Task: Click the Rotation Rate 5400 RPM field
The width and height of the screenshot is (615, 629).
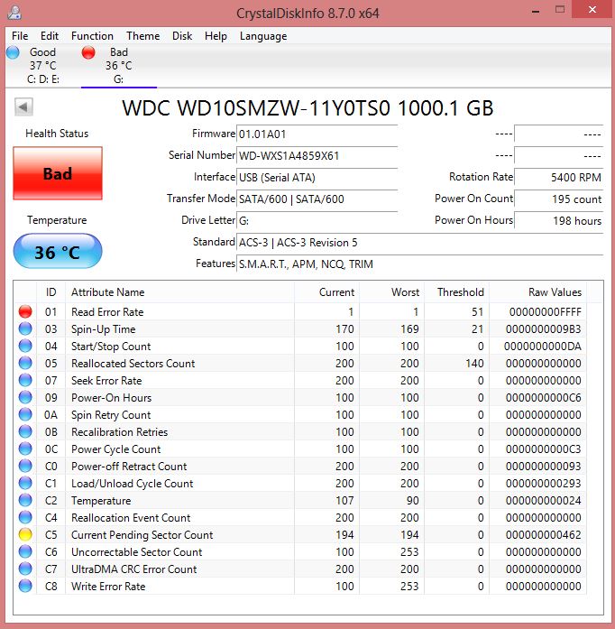Action: click(x=559, y=177)
